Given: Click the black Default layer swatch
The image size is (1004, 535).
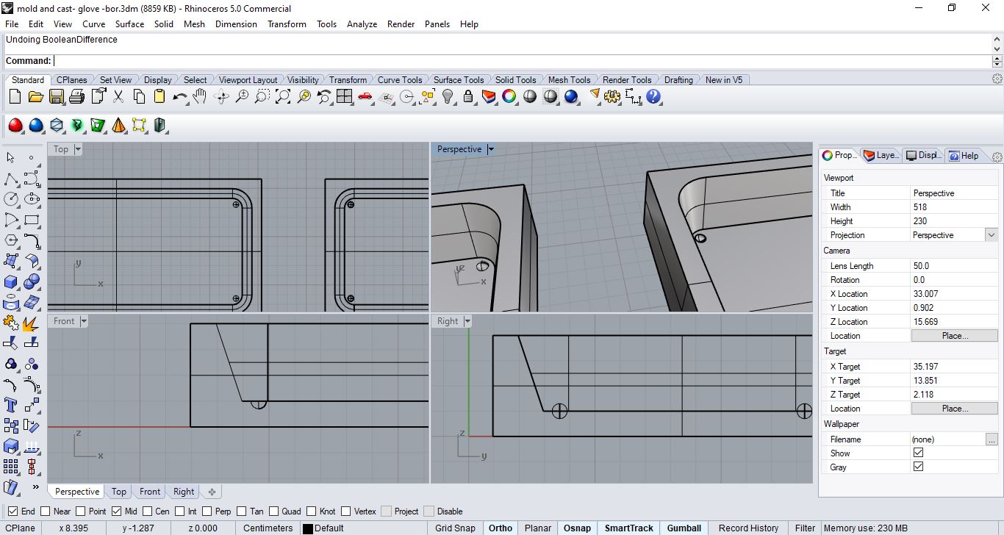Looking at the screenshot, I should pos(308,528).
